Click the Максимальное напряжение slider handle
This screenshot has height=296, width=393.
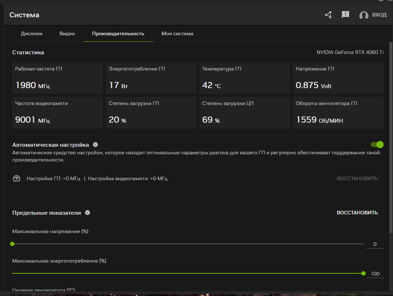(x=12, y=244)
